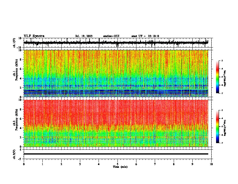238x184 pixels.
Task: Click the -3 label on ch.2 color scale
Action: click(x=221, y=110)
